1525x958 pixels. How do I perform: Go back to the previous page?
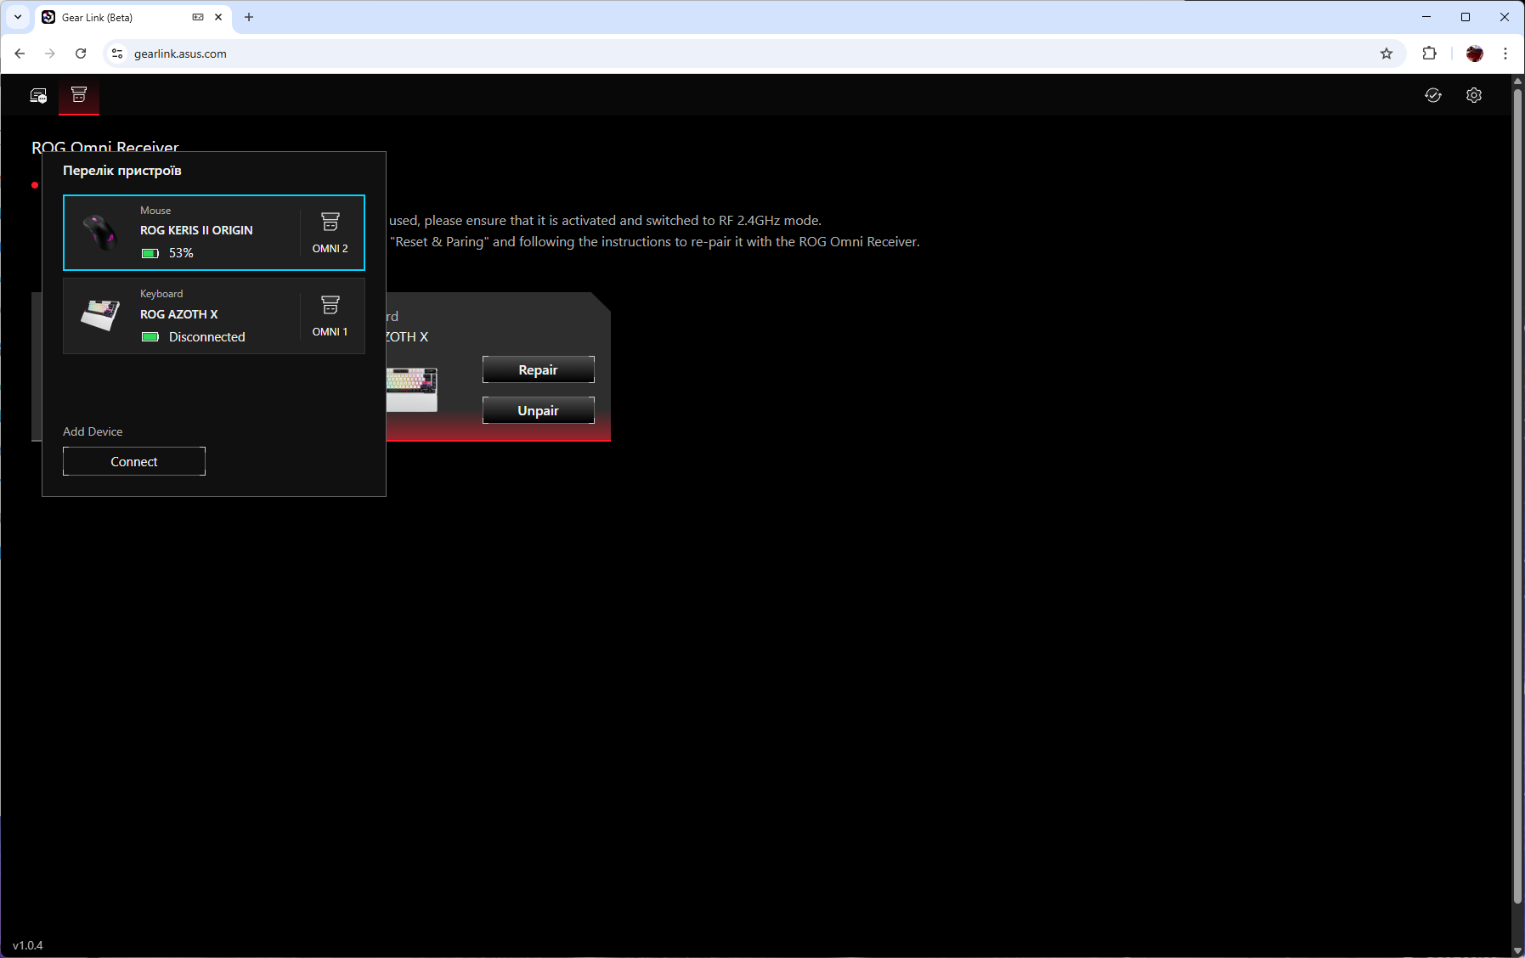pyautogui.click(x=20, y=54)
